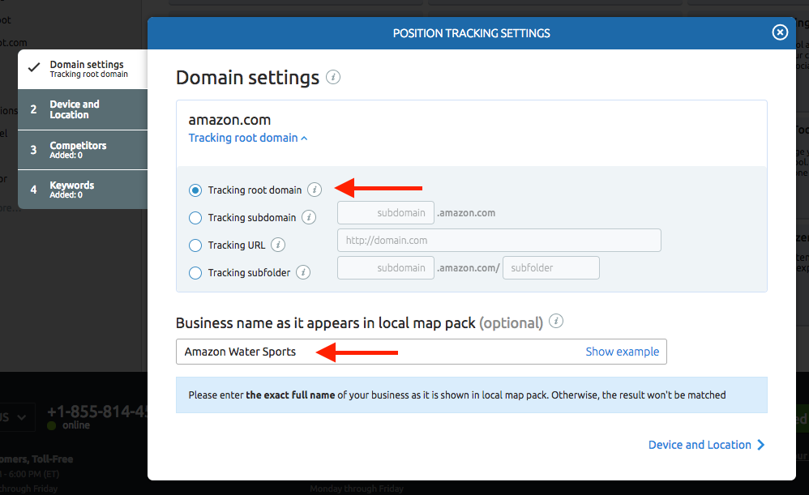Go to Domain settings step in sidebar
The height and width of the screenshot is (495, 809).
83,69
